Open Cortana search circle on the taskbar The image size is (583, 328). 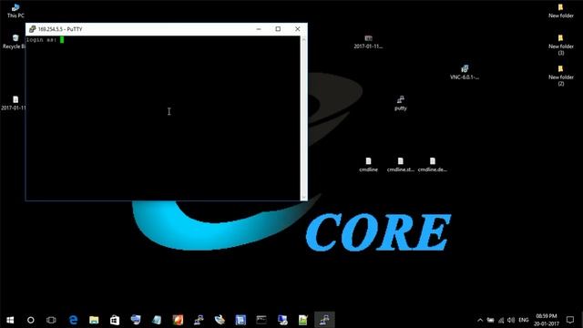click(x=30, y=320)
